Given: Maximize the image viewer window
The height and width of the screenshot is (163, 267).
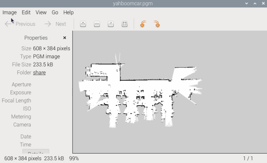Looking at the screenshot, I should (255, 3).
